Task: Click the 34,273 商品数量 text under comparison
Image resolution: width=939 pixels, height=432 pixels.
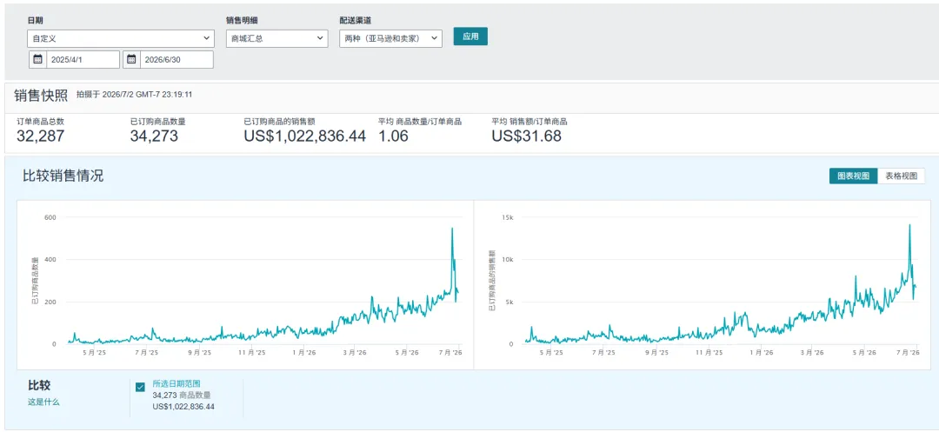Action: click(182, 395)
